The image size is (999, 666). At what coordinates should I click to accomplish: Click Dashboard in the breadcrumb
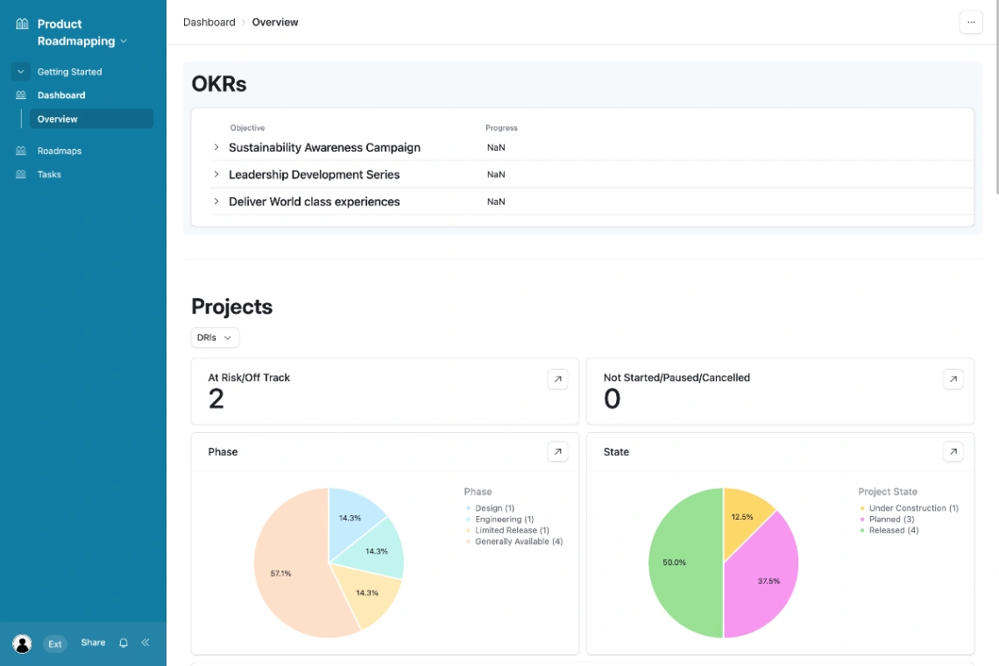coord(209,22)
